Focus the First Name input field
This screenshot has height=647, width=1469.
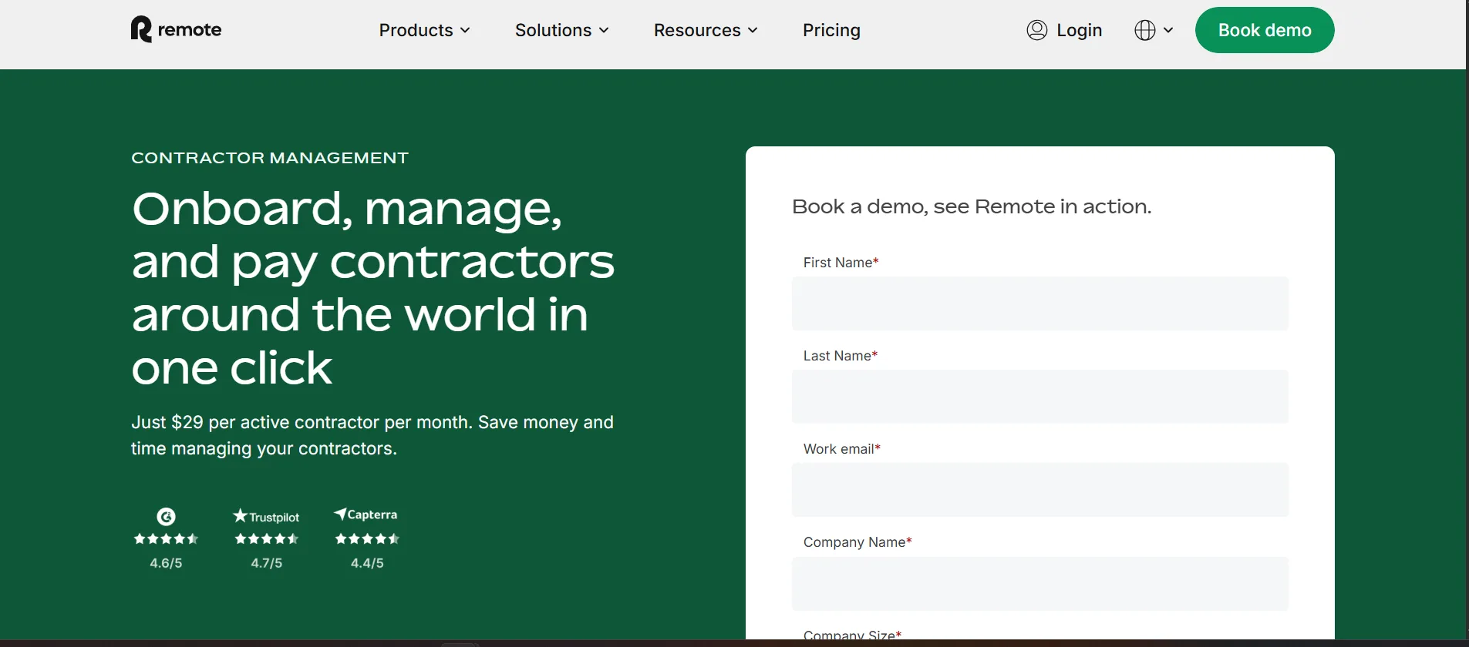click(x=1040, y=303)
